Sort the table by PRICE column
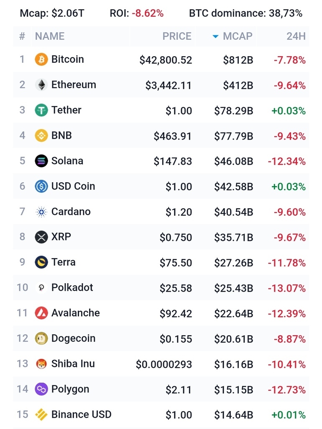This screenshot has height=429, width=322. coord(176,36)
